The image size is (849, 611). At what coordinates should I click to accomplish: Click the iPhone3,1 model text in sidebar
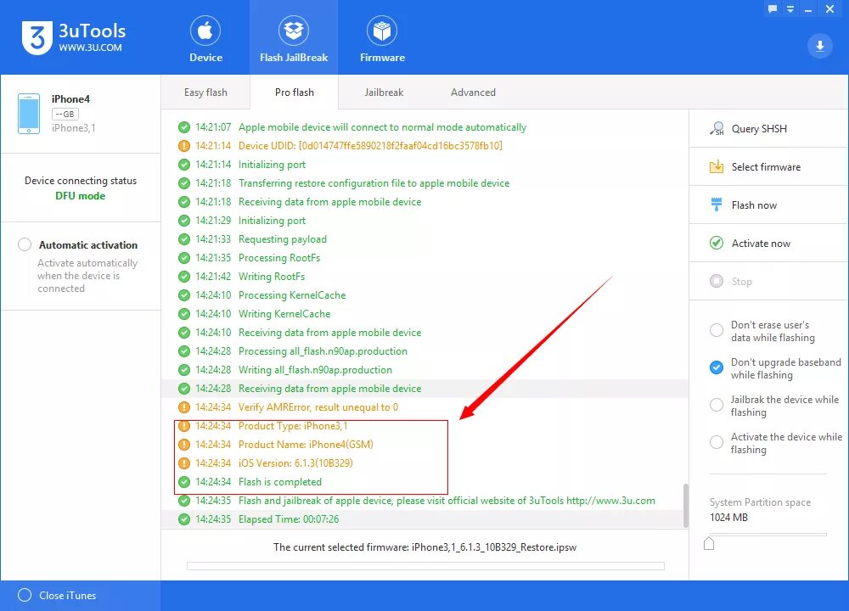(x=74, y=128)
